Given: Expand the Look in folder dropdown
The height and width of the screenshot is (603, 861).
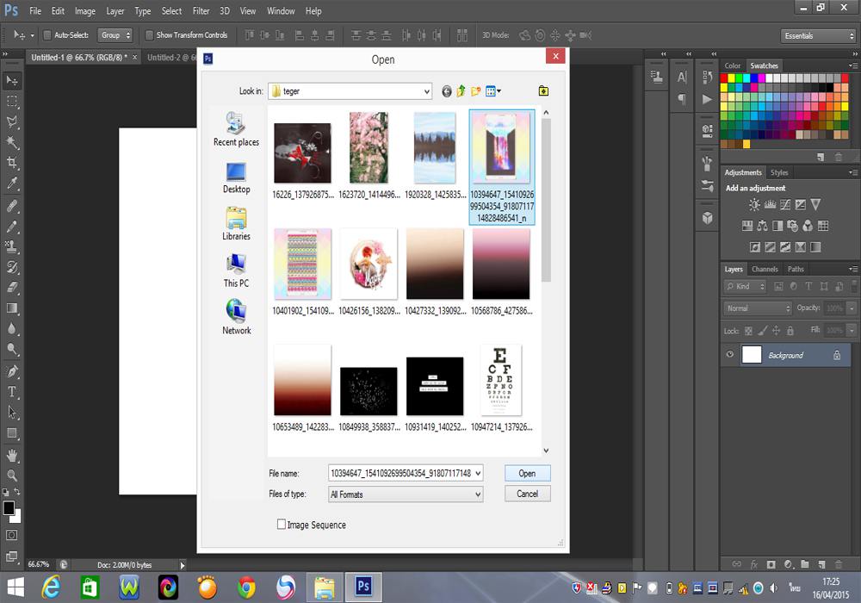Looking at the screenshot, I should pyautogui.click(x=427, y=91).
